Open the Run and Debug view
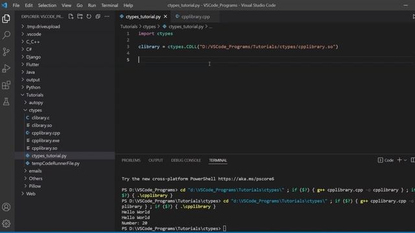 [x=6, y=69]
